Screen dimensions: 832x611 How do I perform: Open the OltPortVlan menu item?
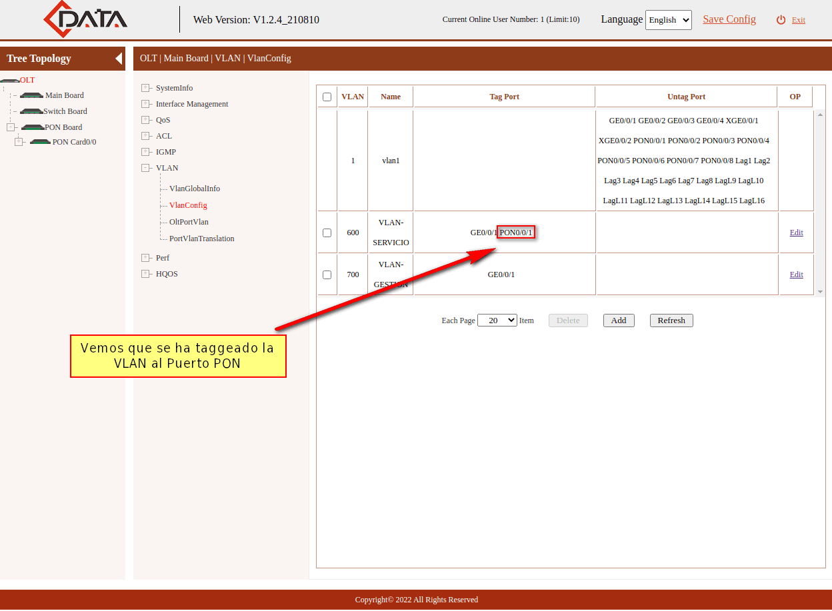click(x=189, y=222)
